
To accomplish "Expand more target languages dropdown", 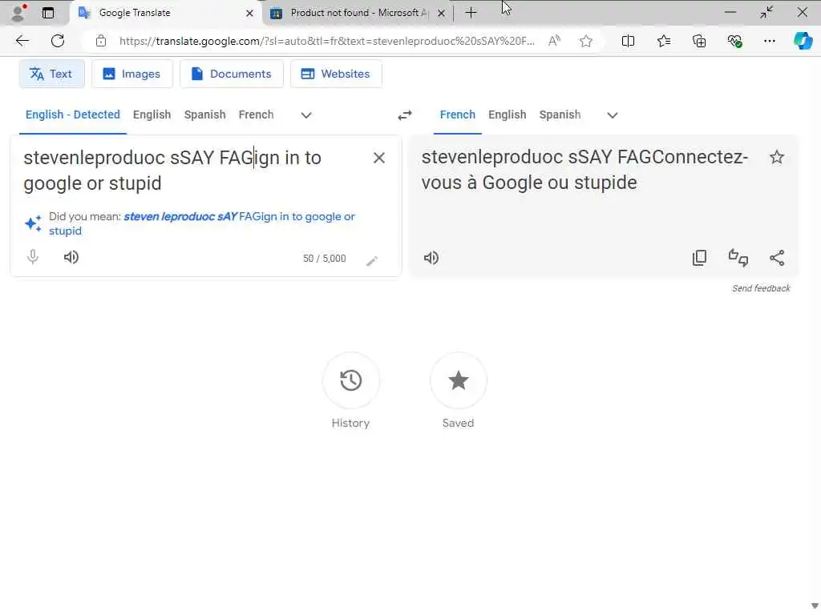I will click(x=612, y=115).
